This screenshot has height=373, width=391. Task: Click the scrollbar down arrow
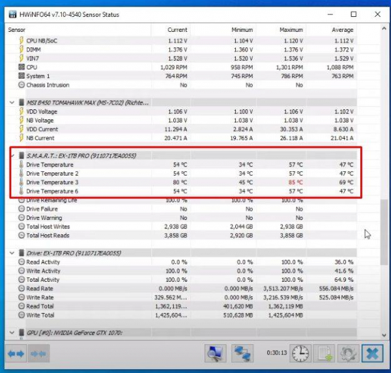click(x=384, y=335)
